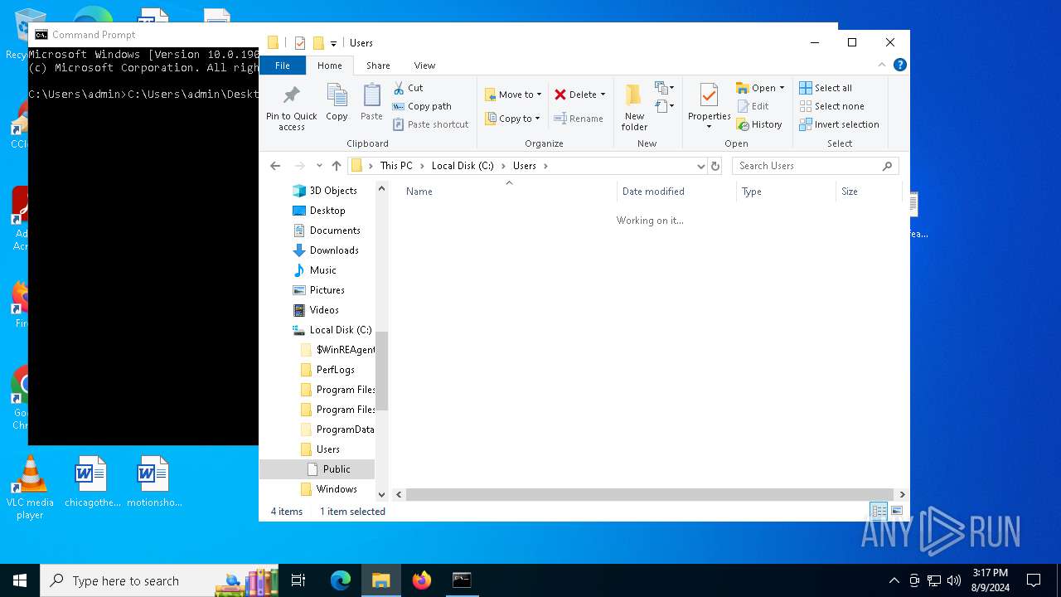The height and width of the screenshot is (597, 1061).
Task: Delete the selected item
Action: [575, 95]
